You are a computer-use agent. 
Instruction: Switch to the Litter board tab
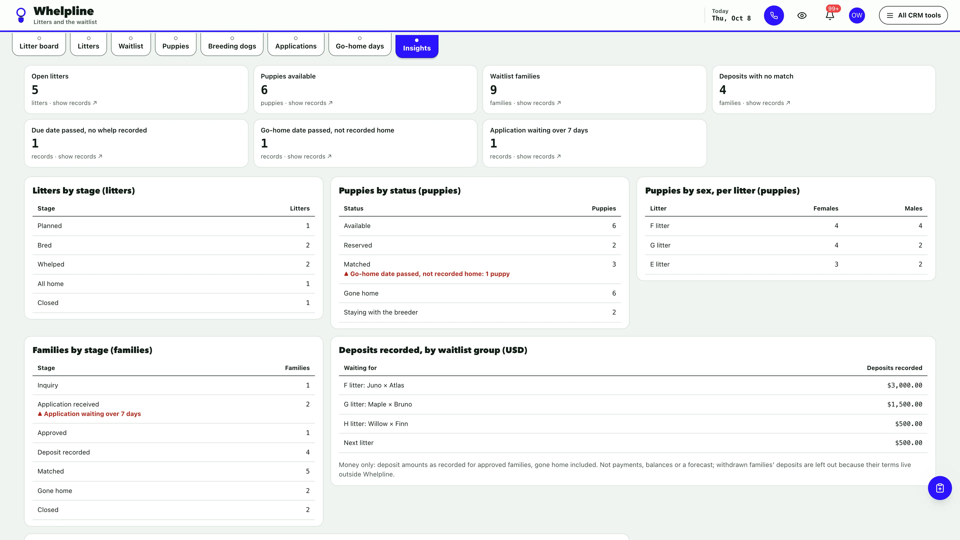39,44
